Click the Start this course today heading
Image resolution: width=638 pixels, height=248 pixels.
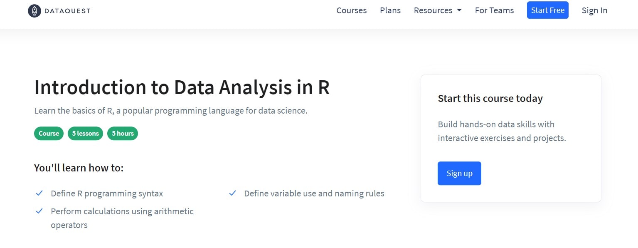pyautogui.click(x=490, y=99)
